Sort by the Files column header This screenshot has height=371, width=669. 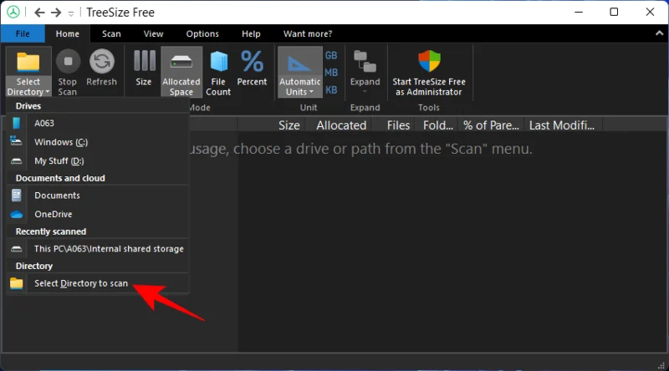pyautogui.click(x=393, y=125)
